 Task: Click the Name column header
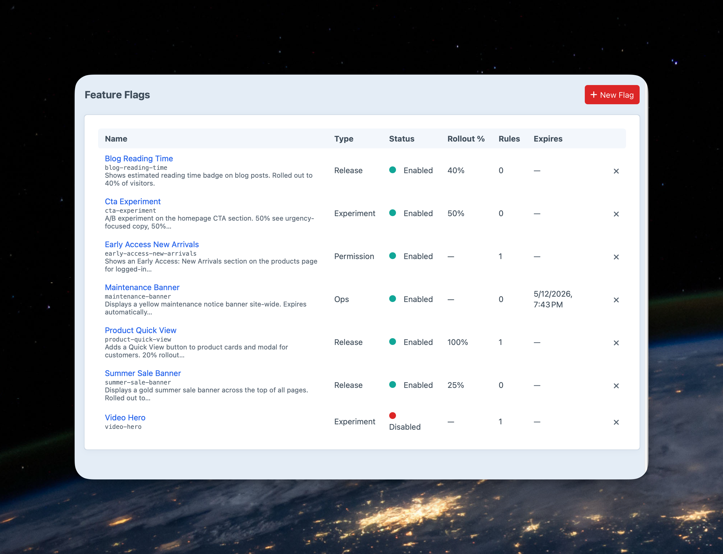tap(116, 139)
